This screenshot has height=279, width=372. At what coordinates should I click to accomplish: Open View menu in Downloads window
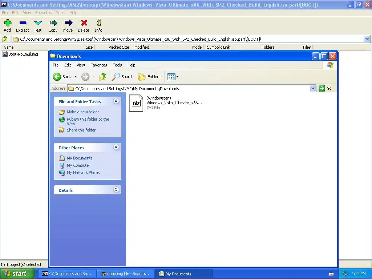click(x=81, y=65)
